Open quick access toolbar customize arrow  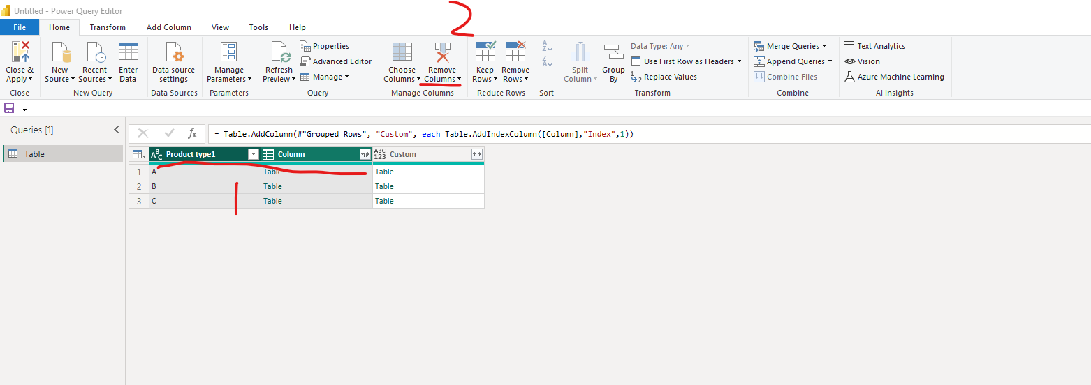(25, 109)
